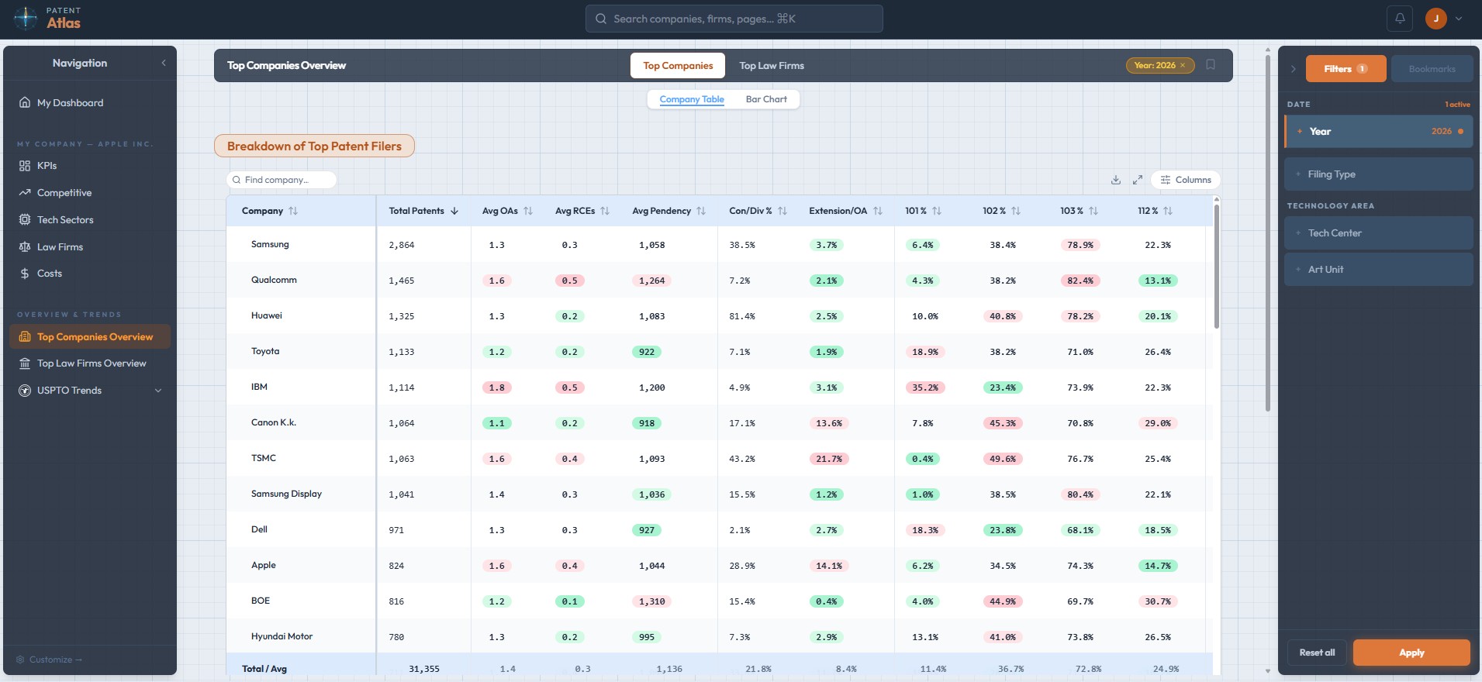Click TSMC's 21.7% Extension/OA value
Image resolution: width=1482 pixels, height=682 pixels.
click(x=829, y=459)
